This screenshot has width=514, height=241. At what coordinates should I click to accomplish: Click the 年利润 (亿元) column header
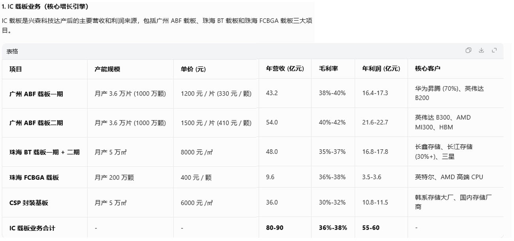click(381, 68)
